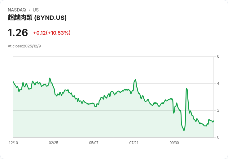Click the rightmost end of the green line
228x159 pixels.
[213, 121]
